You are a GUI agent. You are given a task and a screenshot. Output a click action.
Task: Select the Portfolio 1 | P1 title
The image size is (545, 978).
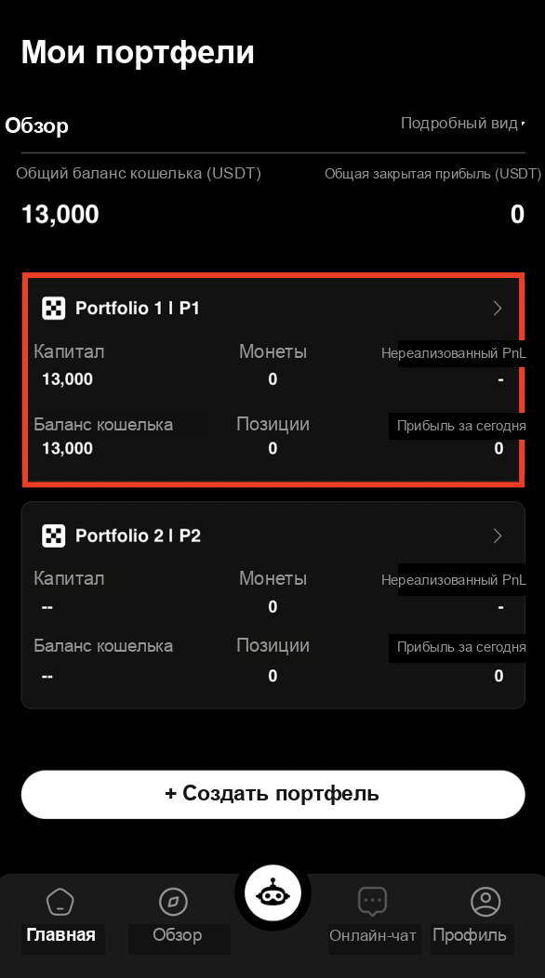[x=138, y=308]
